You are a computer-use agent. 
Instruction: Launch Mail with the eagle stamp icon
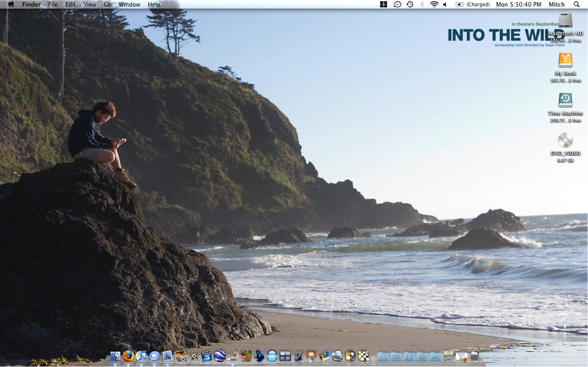pos(168,356)
